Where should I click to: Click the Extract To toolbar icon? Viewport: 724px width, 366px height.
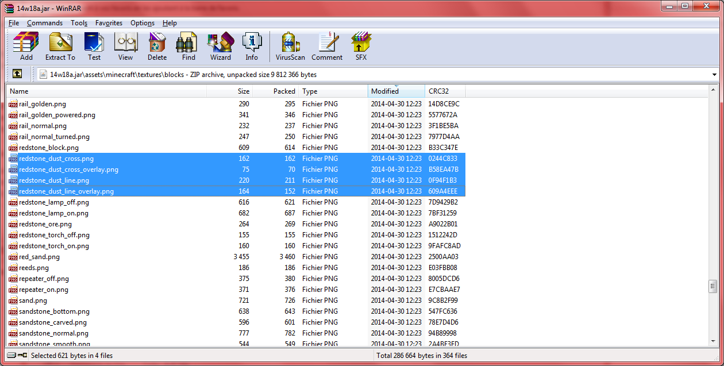click(60, 47)
